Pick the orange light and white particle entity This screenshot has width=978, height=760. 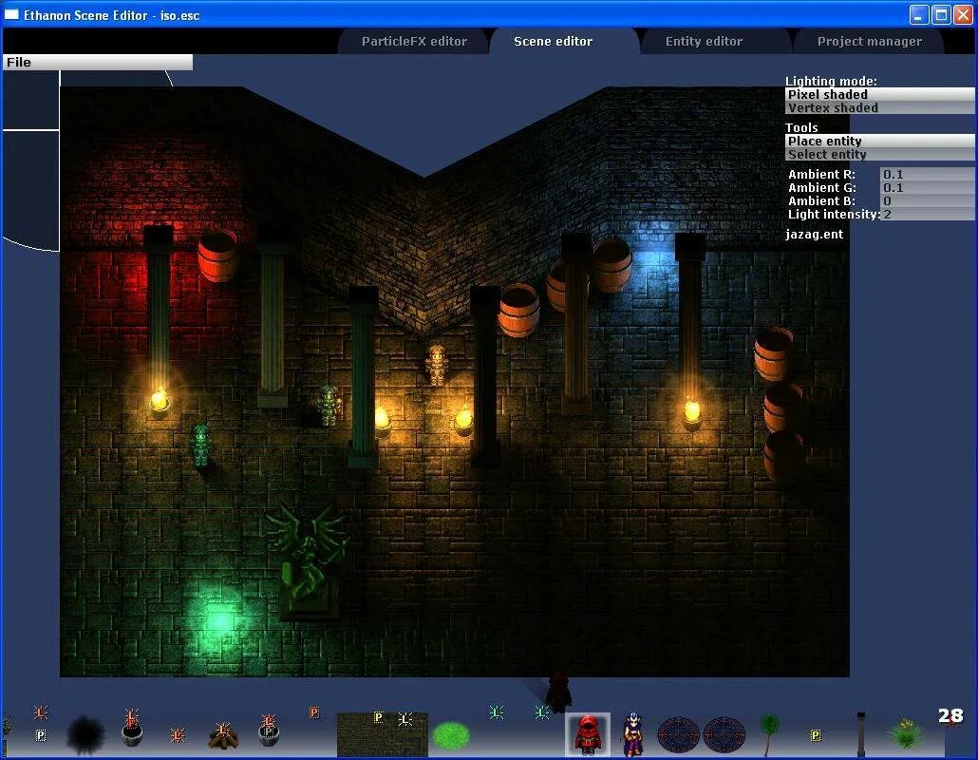point(41,724)
